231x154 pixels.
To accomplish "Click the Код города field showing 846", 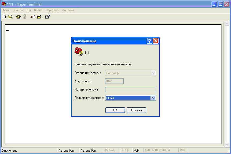I will 114,81.
